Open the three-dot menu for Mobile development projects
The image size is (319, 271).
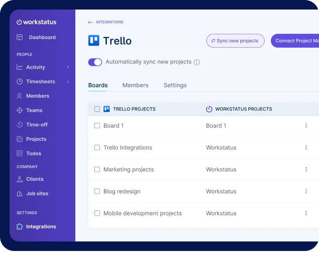306,213
